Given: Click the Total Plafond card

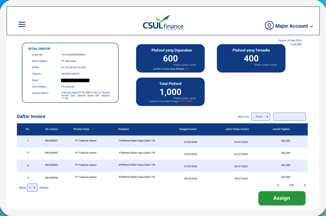Looking at the screenshot, I should [x=170, y=92].
